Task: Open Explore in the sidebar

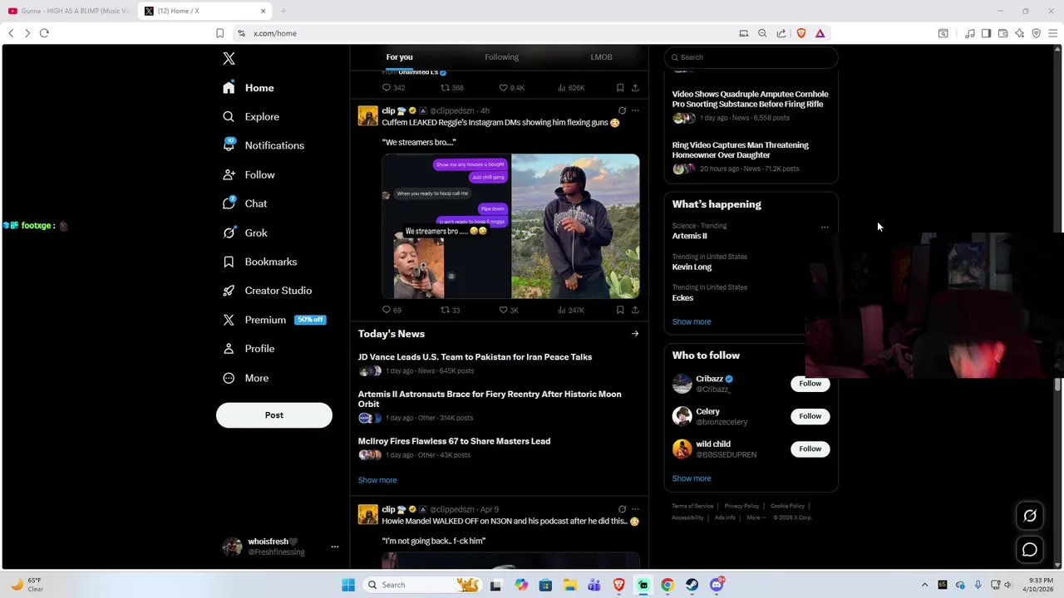Action: [251, 117]
